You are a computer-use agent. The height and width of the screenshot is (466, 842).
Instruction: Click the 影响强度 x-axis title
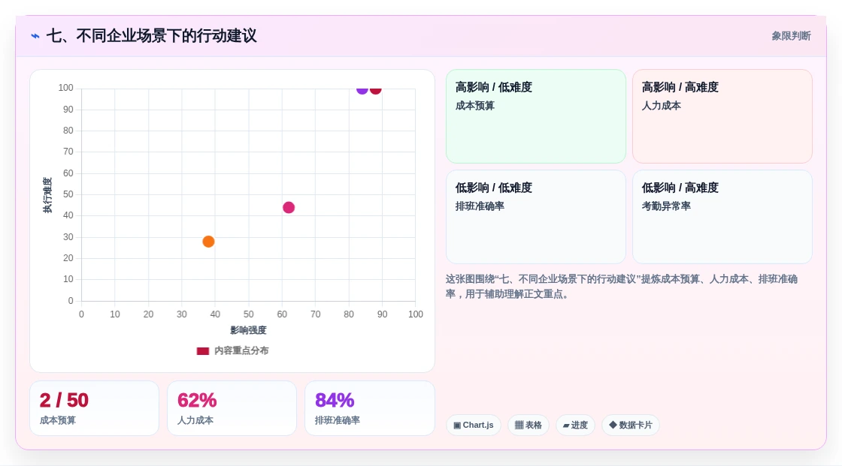(248, 330)
